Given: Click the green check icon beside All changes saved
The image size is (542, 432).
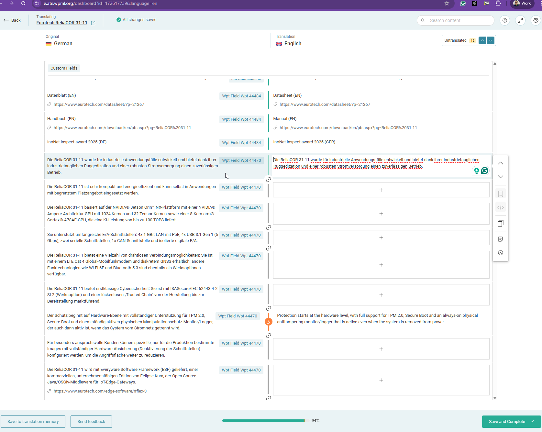Looking at the screenshot, I should 119,20.
